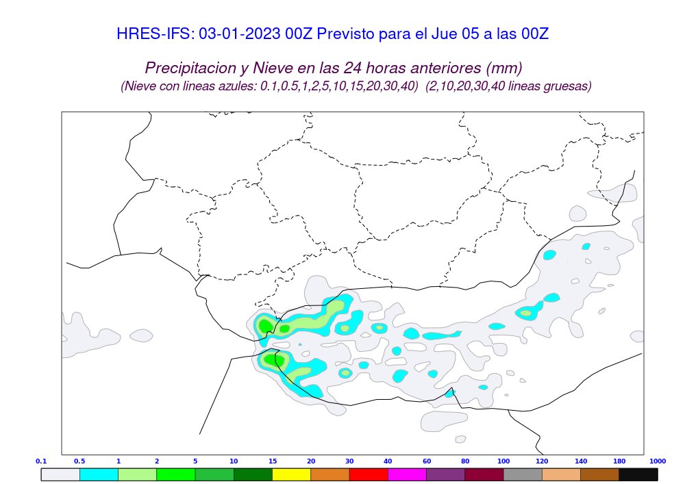
Task: Select the medium green 5–10 legend swatch
Action: tap(214, 475)
